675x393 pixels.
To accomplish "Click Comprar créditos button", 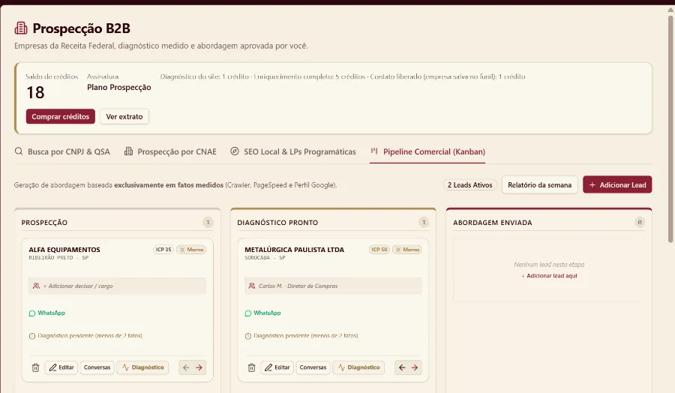I will (60, 117).
